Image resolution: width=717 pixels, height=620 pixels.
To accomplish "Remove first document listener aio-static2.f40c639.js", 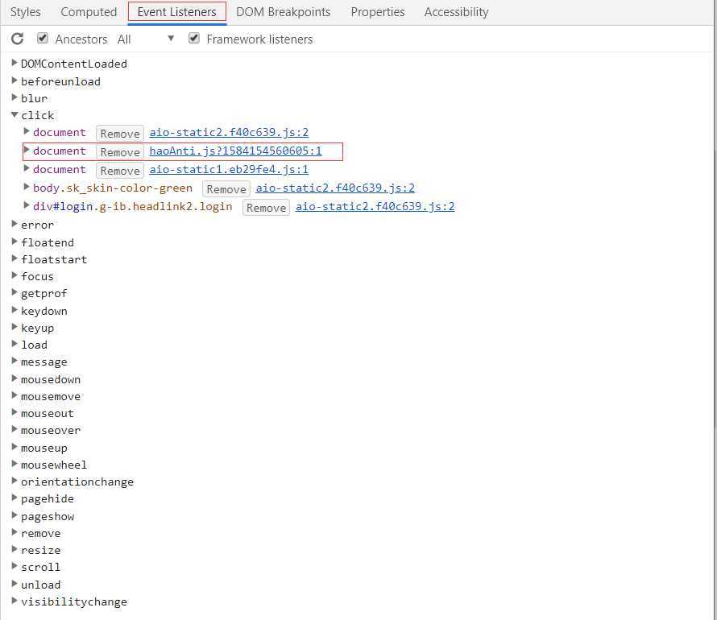I will (x=120, y=134).
